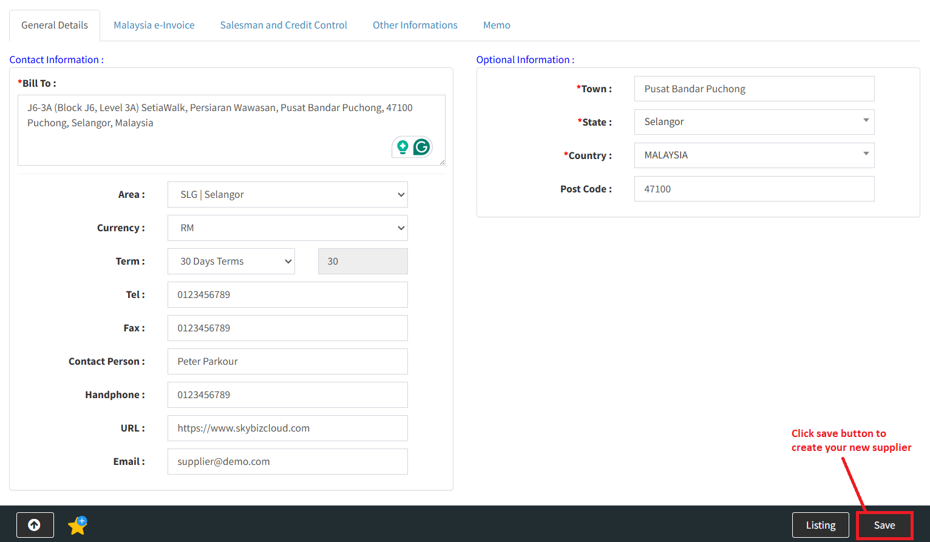Open the Area dropdown
Image resolution: width=930 pixels, height=542 pixels.
pyautogui.click(x=287, y=195)
